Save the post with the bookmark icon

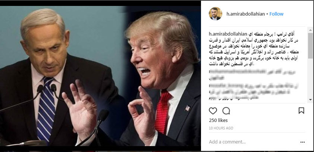click(x=301, y=110)
